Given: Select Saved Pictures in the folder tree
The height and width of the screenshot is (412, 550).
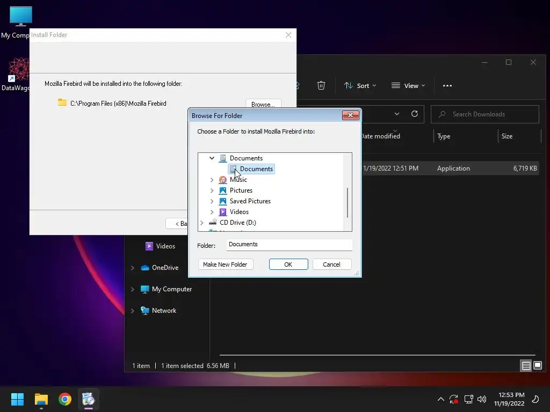Looking at the screenshot, I should [x=250, y=201].
